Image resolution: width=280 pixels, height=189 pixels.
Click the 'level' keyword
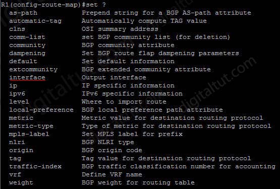point(19,102)
